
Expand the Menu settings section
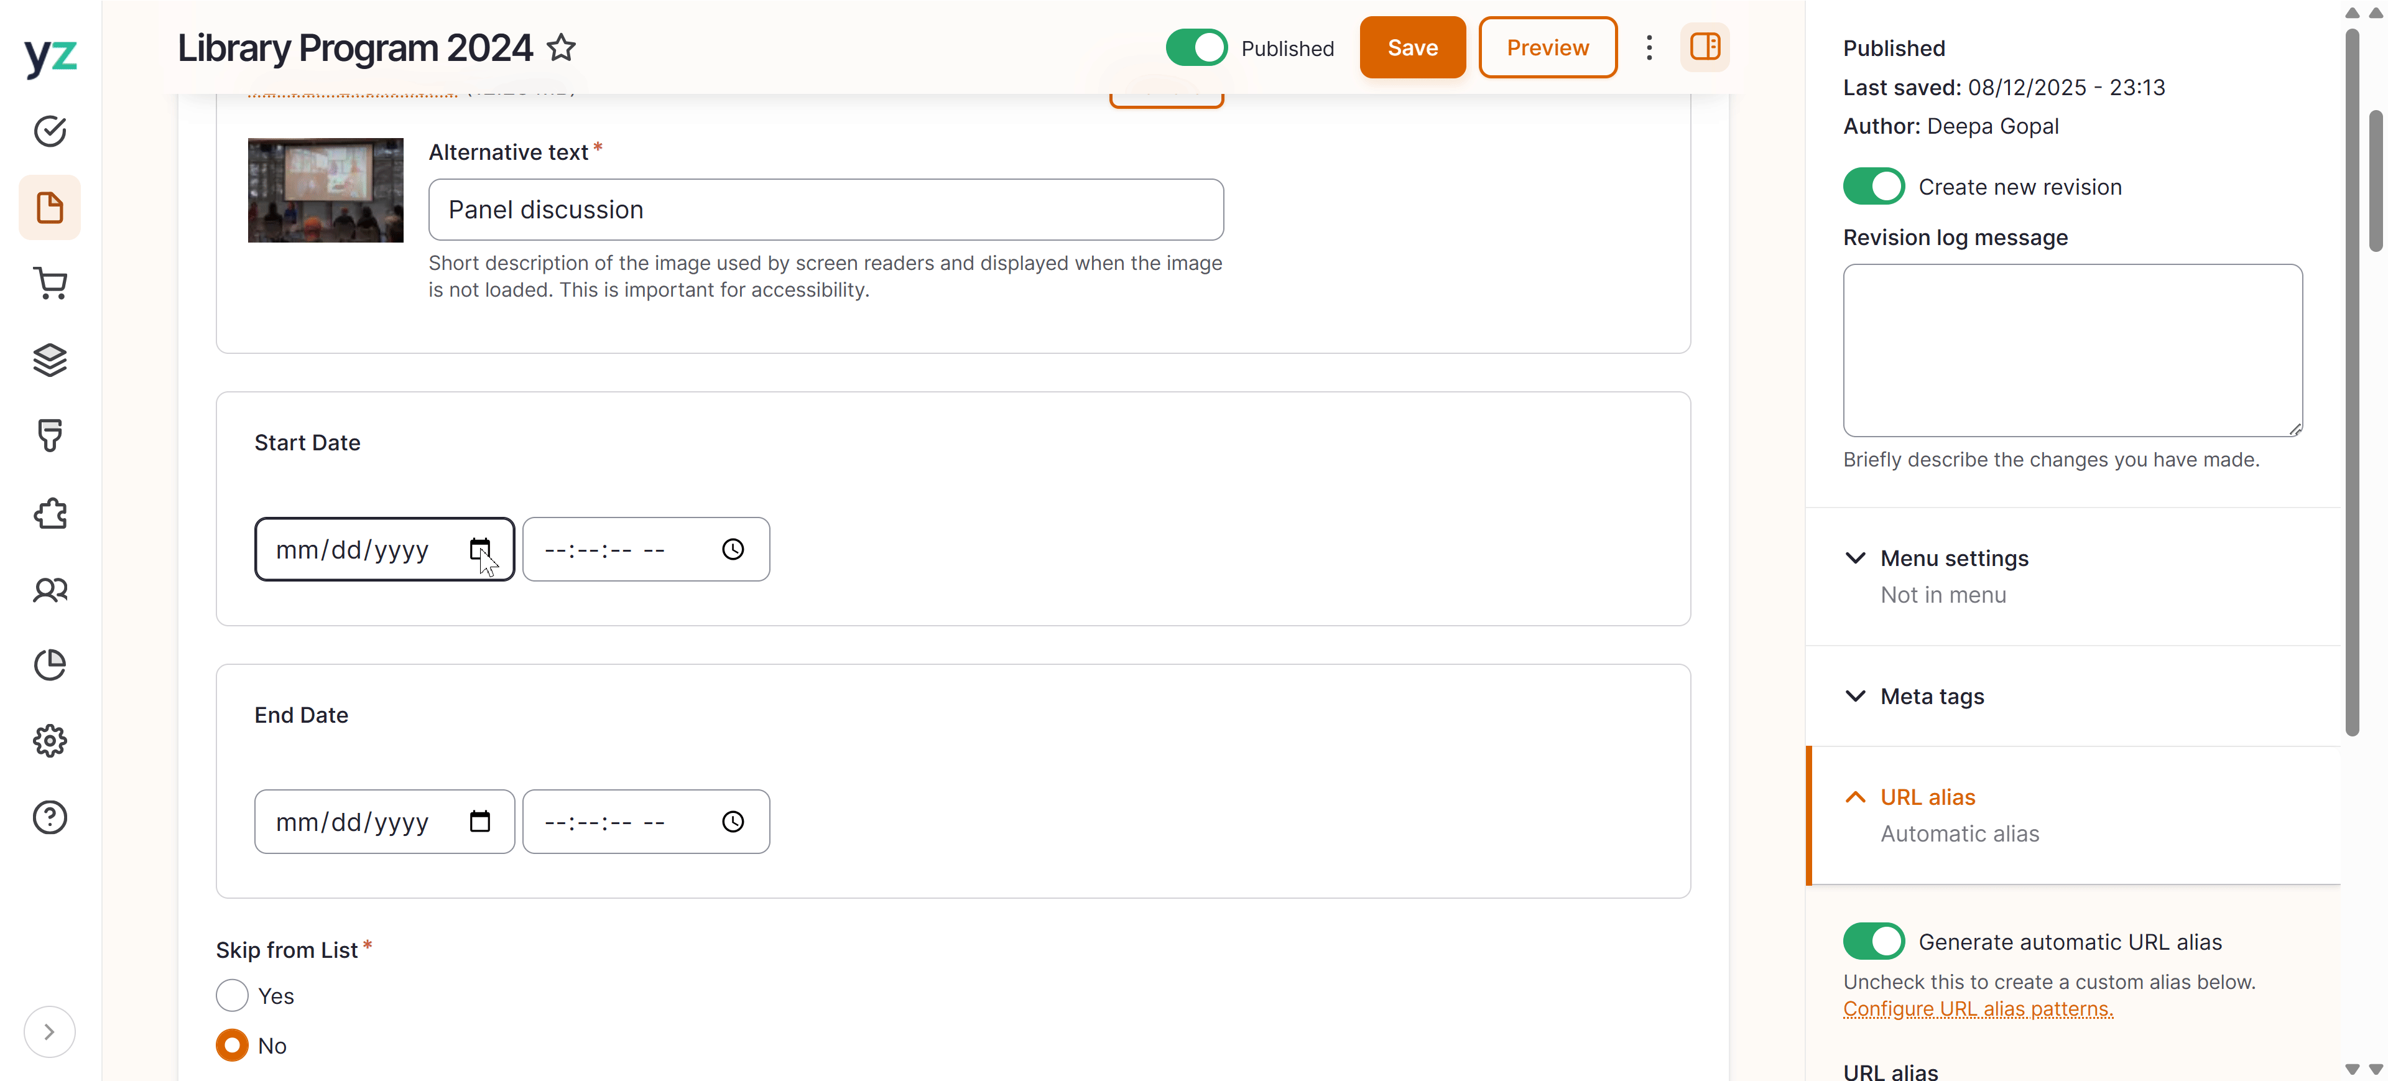(x=1953, y=558)
